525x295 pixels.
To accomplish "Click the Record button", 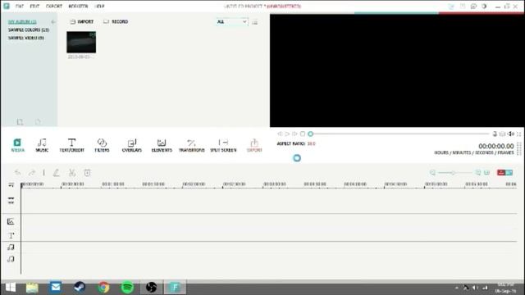I will coord(116,21).
